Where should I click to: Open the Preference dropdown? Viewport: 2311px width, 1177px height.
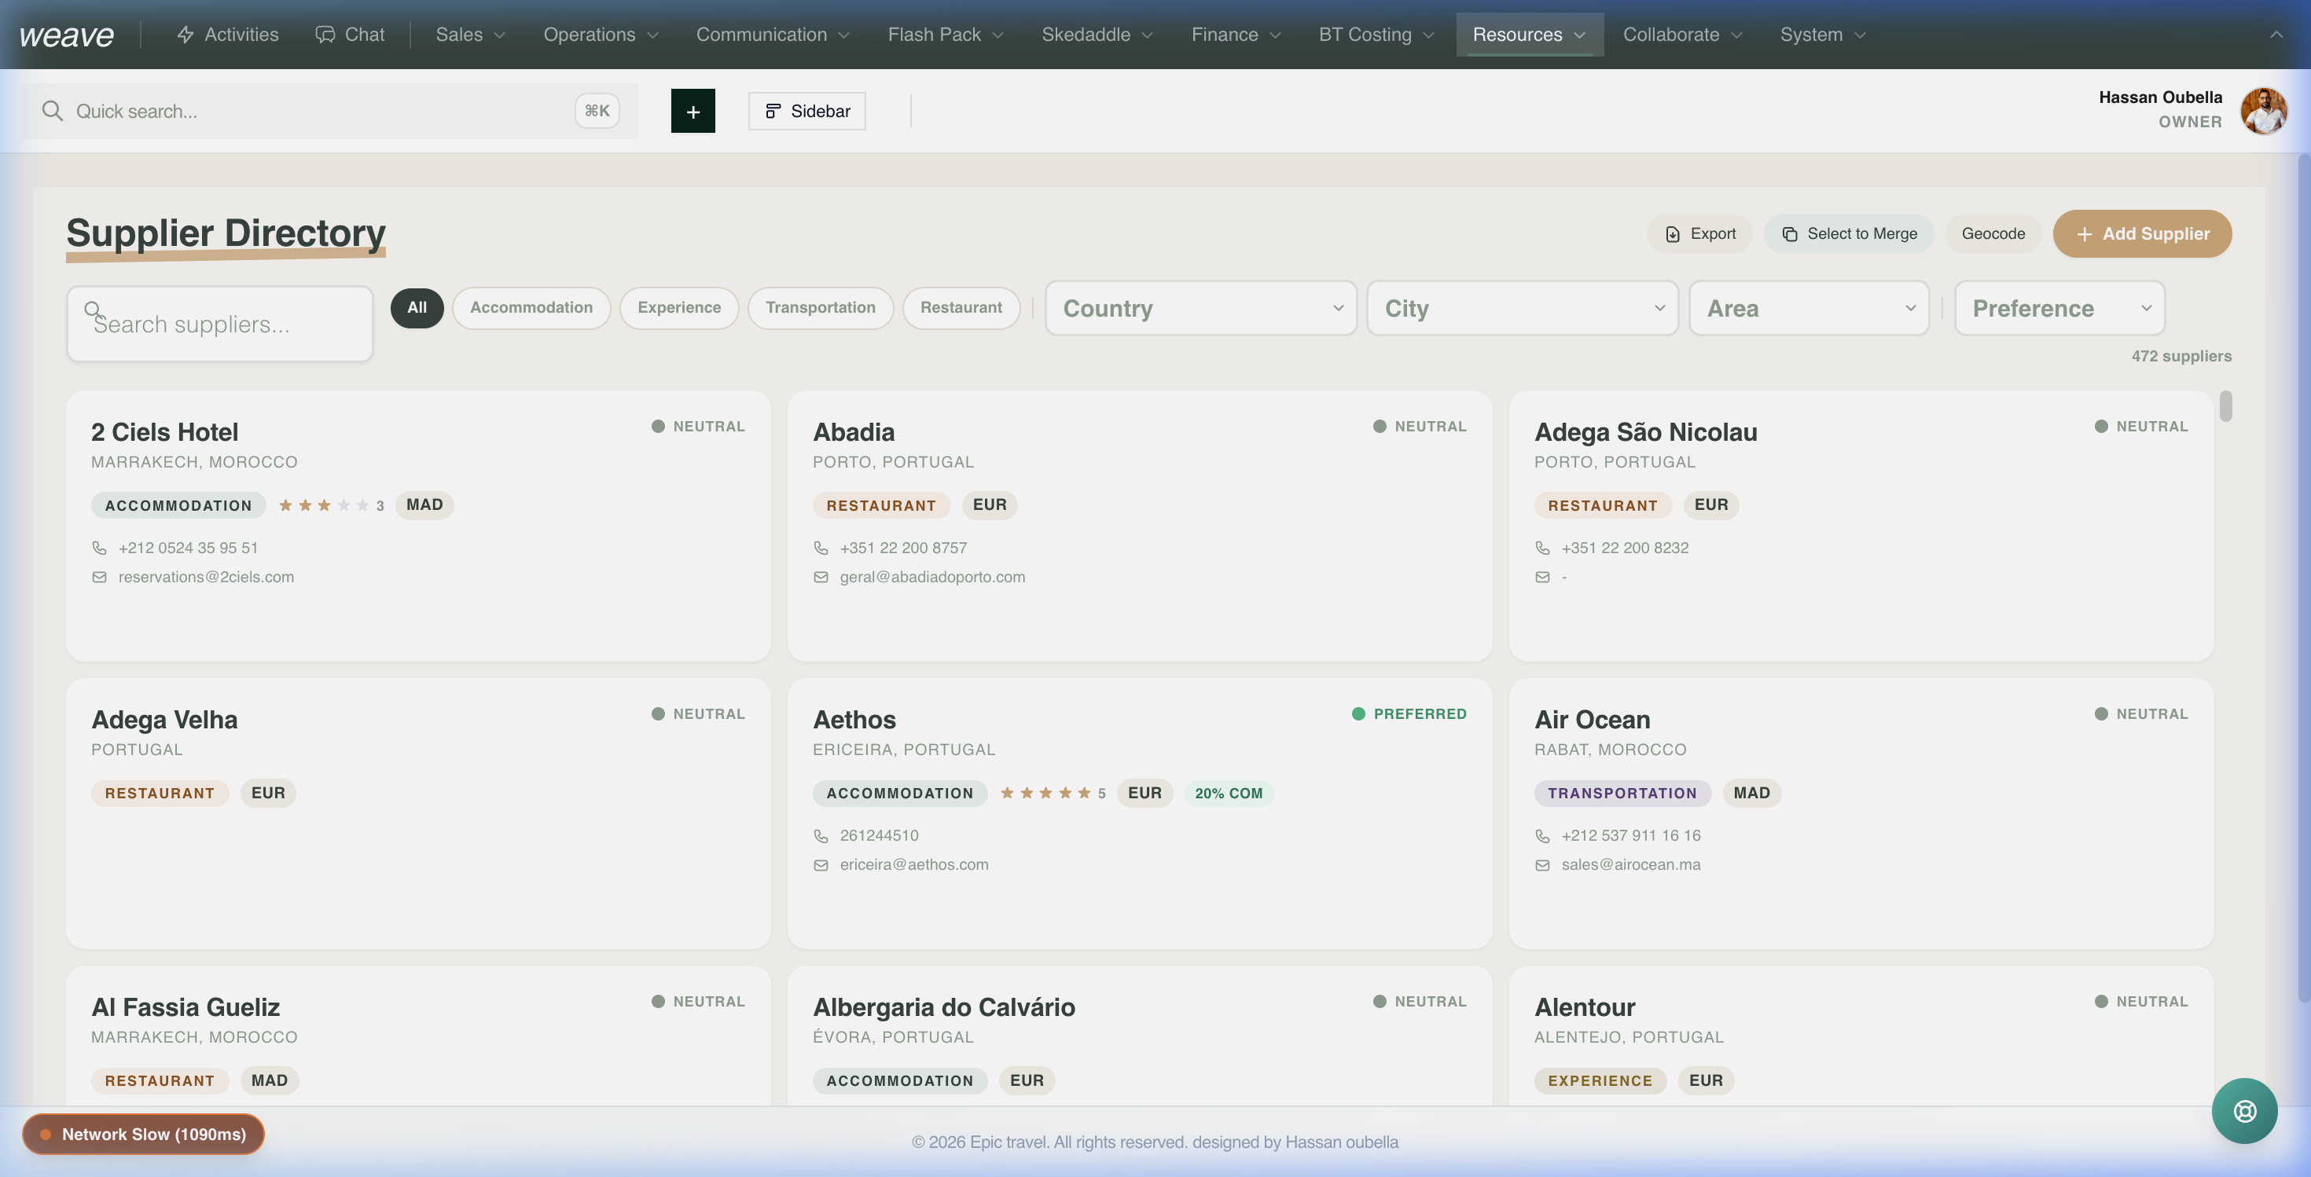[x=2059, y=308]
